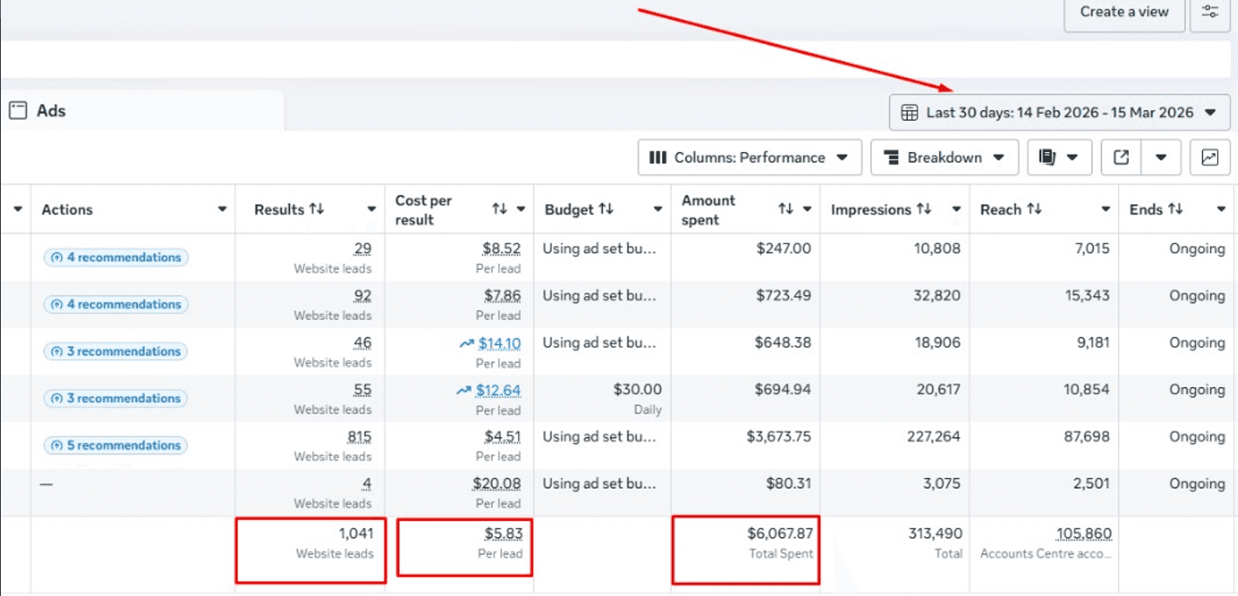Sort by Ends column arrows

(1175, 210)
